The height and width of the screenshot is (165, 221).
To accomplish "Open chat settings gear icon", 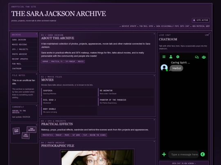I will tap(178, 57).
